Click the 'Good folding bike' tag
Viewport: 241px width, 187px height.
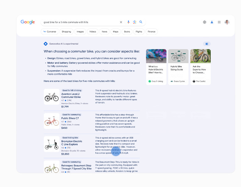coord(70,138)
